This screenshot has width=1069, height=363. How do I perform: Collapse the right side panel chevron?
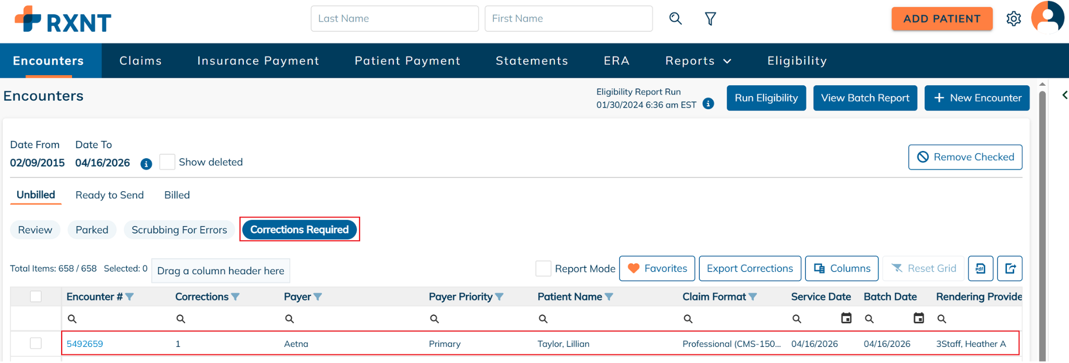pyautogui.click(x=1064, y=95)
